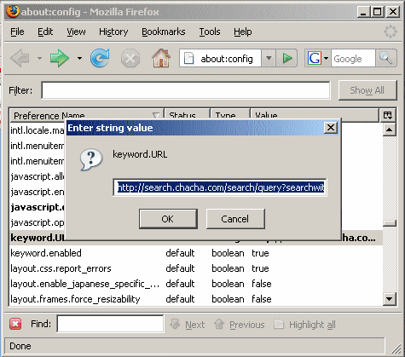Click the Firefox logo in title bar
Viewport: 405px width, 357px height.
(13, 12)
